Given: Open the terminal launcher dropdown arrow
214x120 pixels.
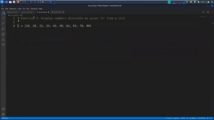Looking at the screenshot, I should (24, 2).
